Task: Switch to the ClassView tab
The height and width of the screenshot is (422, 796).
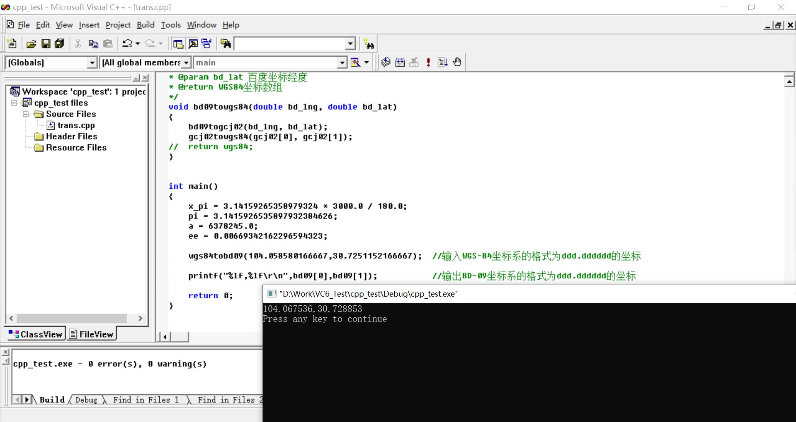Action: 36,334
